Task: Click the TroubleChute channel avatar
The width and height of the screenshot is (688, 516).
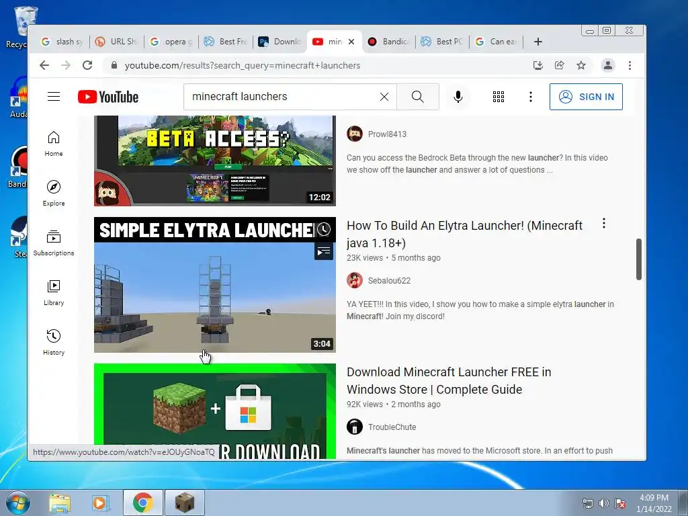Action: (x=355, y=427)
